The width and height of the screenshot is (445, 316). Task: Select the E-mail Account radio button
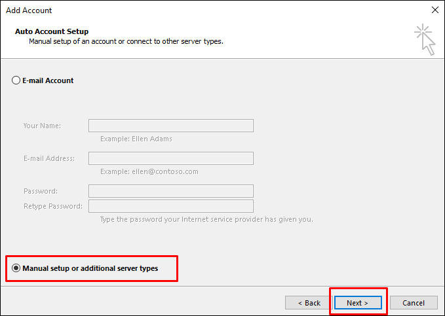click(16, 80)
